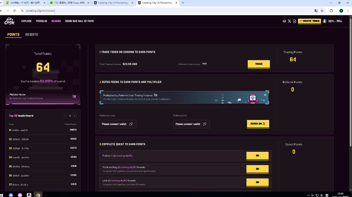Click the wallet address GQVL...7B5o
The image size is (352, 197).
pos(335,21)
